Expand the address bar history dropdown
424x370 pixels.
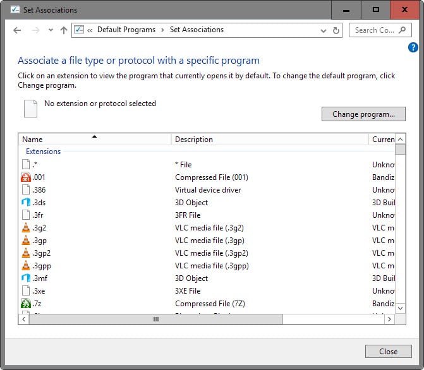pyautogui.click(x=324, y=30)
